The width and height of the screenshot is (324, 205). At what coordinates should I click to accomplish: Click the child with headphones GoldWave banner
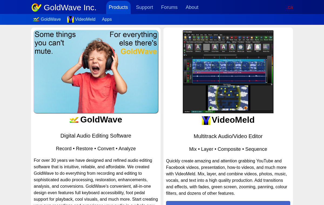point(96,72)
